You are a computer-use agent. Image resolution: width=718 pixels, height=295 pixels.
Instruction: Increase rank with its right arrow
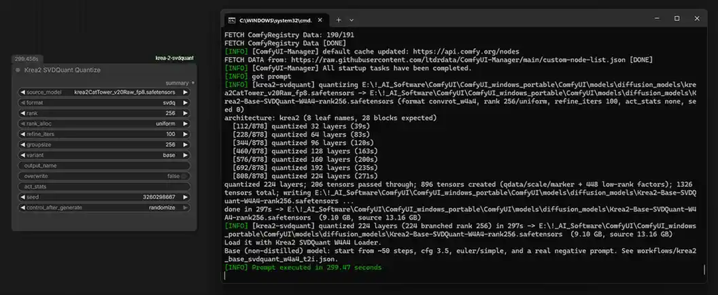point(186,113)
